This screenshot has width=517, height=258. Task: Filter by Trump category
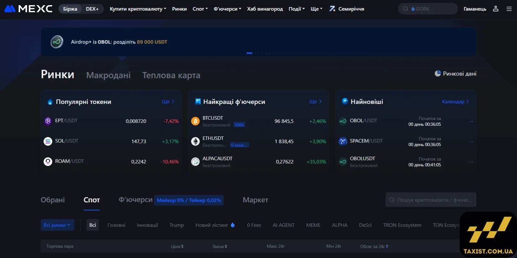[176, 225]
